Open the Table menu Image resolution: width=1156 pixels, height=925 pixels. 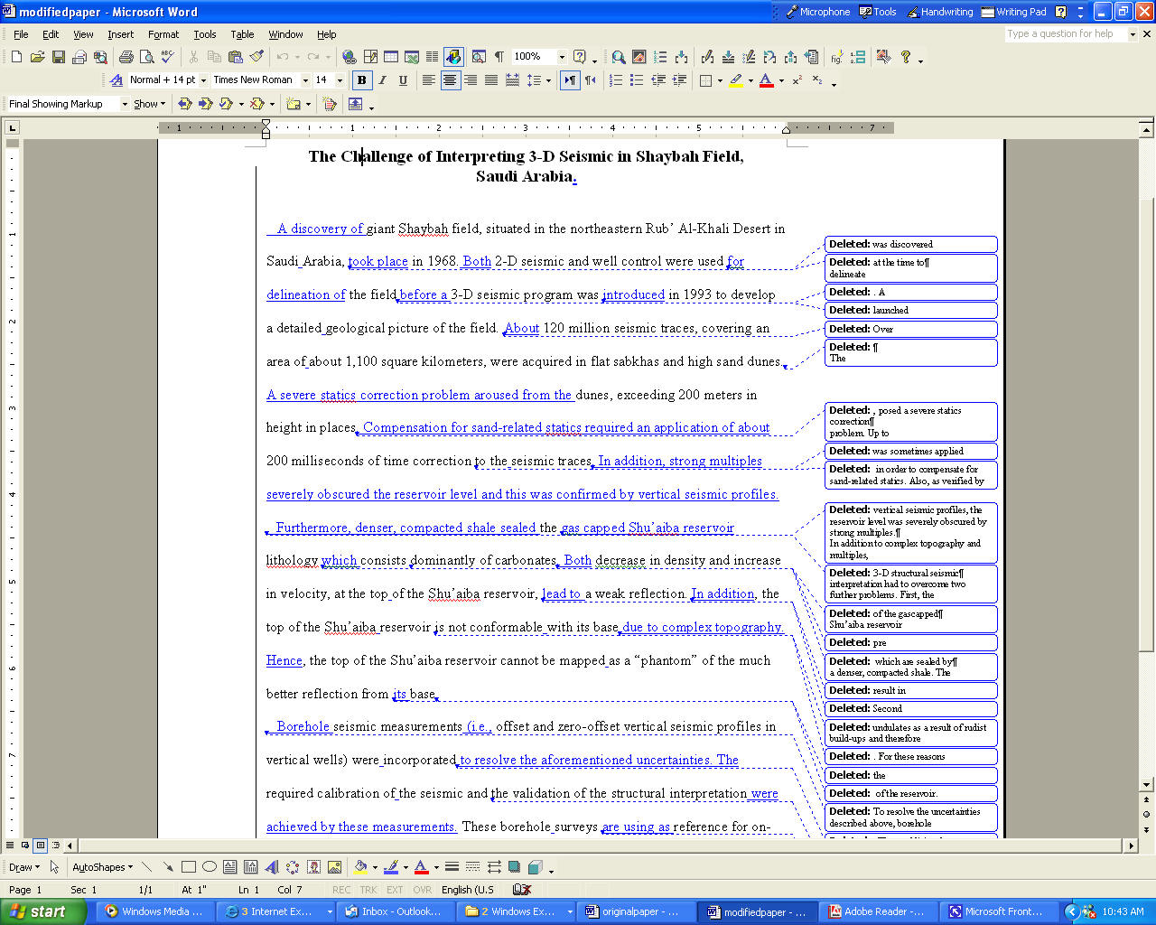coord(242,34)
